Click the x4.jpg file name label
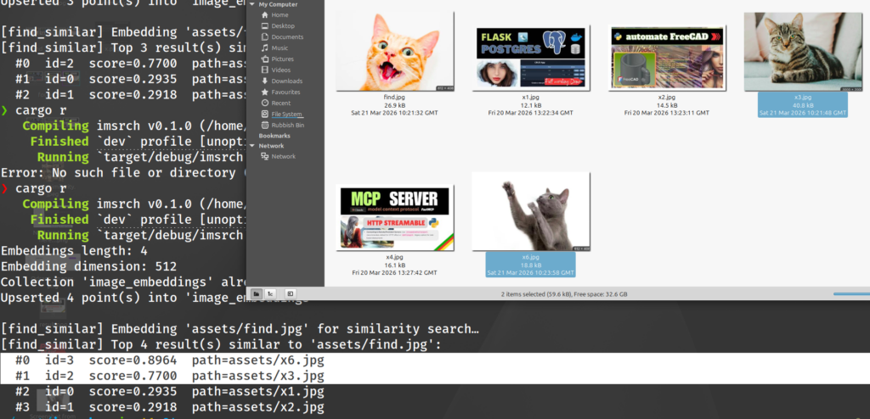 394,257
